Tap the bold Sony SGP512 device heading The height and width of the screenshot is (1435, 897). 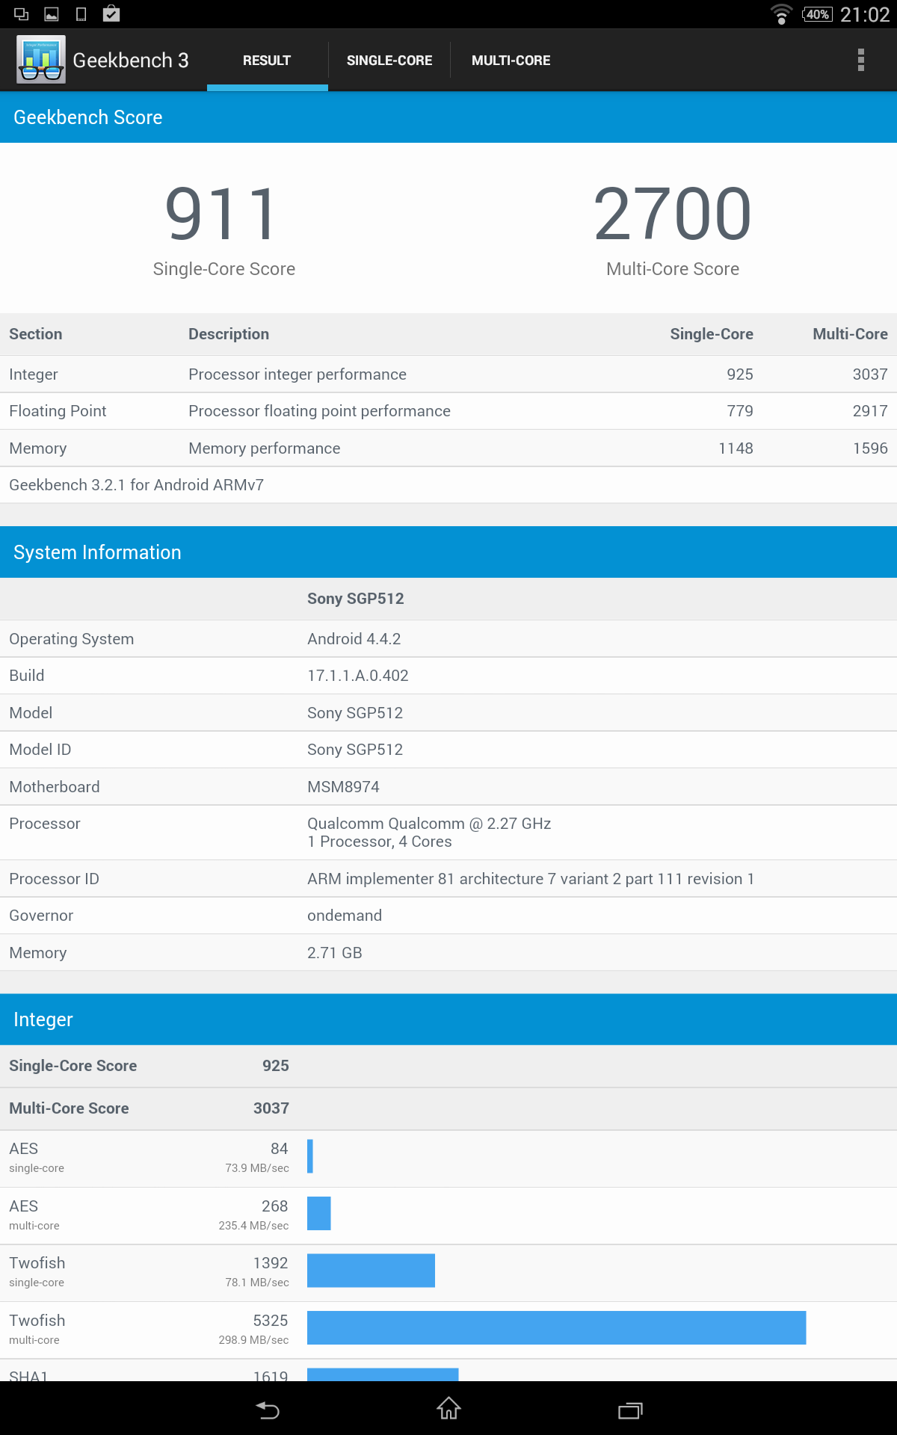[356, 599]
